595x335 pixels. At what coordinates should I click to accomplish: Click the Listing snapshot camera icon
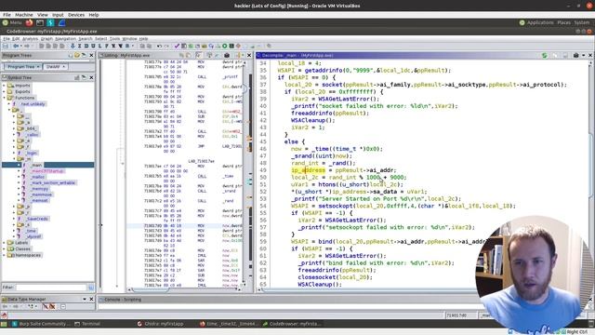click(x=227, y=56)
